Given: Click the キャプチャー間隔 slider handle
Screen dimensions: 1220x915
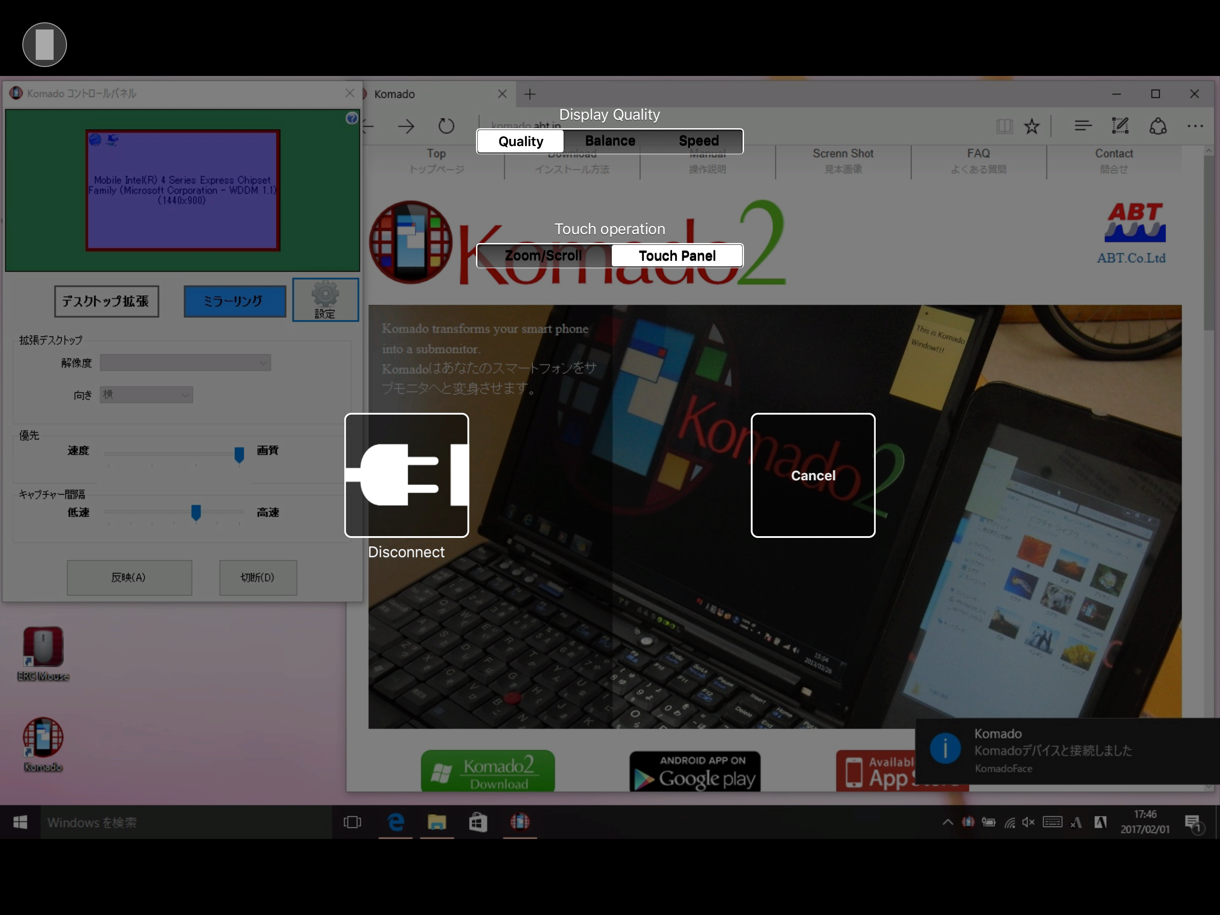Looking at the screenshot, I should pyautogui.click(x=196, y=513).
